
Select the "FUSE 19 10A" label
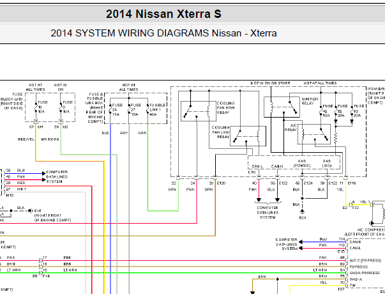coord(43,107)
